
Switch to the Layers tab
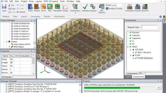[x=128, y=77]
